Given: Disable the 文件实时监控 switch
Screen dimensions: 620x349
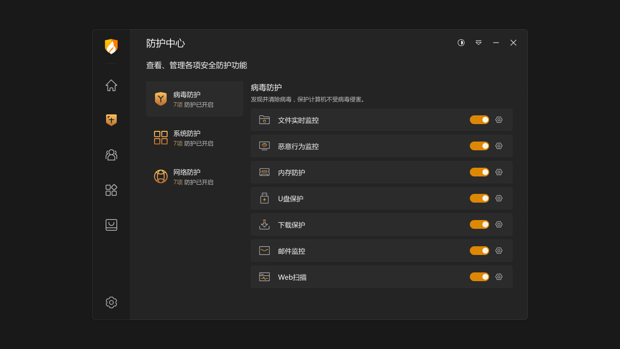Looking at the screenshot, I should 479,120.
